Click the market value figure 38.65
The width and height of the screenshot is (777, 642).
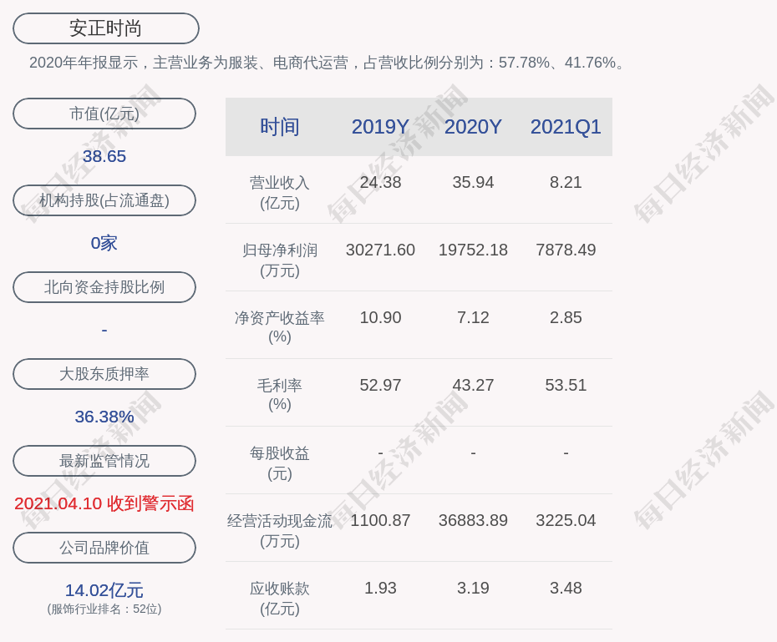click(x=104, y=156)
